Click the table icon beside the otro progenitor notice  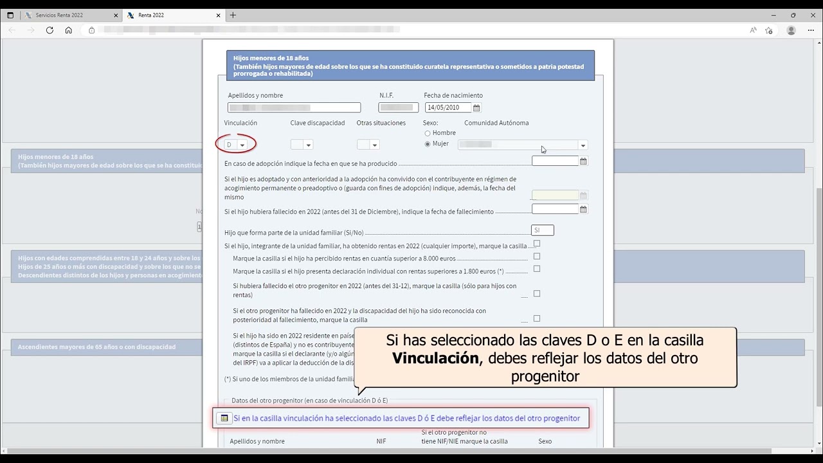[224, 418]
